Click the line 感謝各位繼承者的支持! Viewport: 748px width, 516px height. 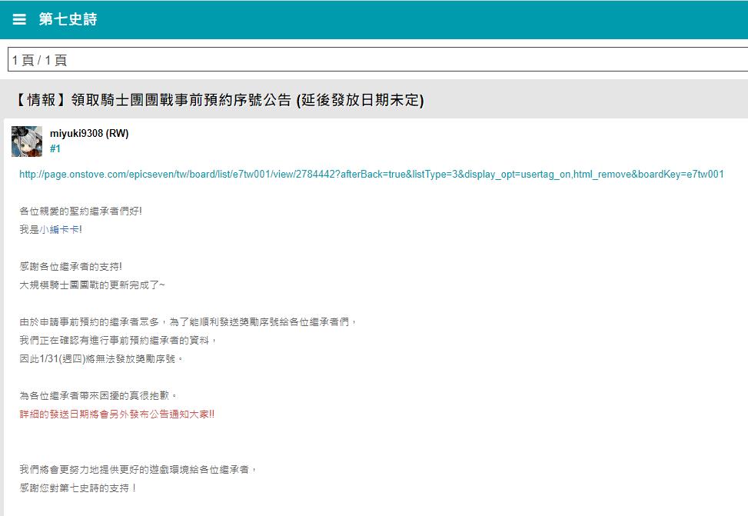tap(71, 266)
